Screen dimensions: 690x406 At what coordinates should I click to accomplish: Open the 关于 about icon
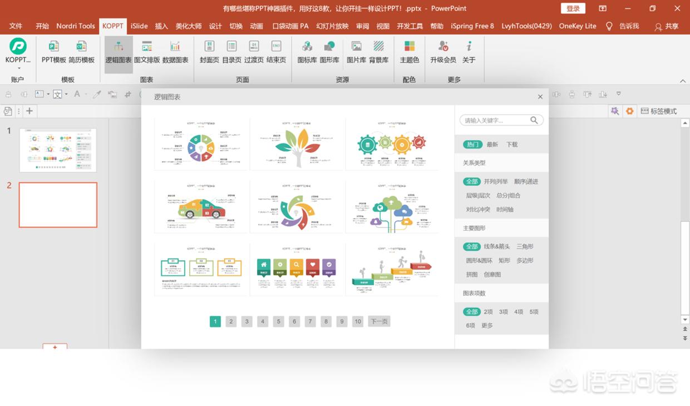(x=469, y=52)
